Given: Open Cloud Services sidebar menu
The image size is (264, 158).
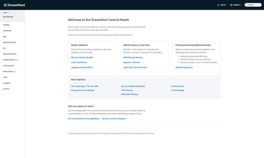Looking at the screenshot, I should (x=9, y=66).
